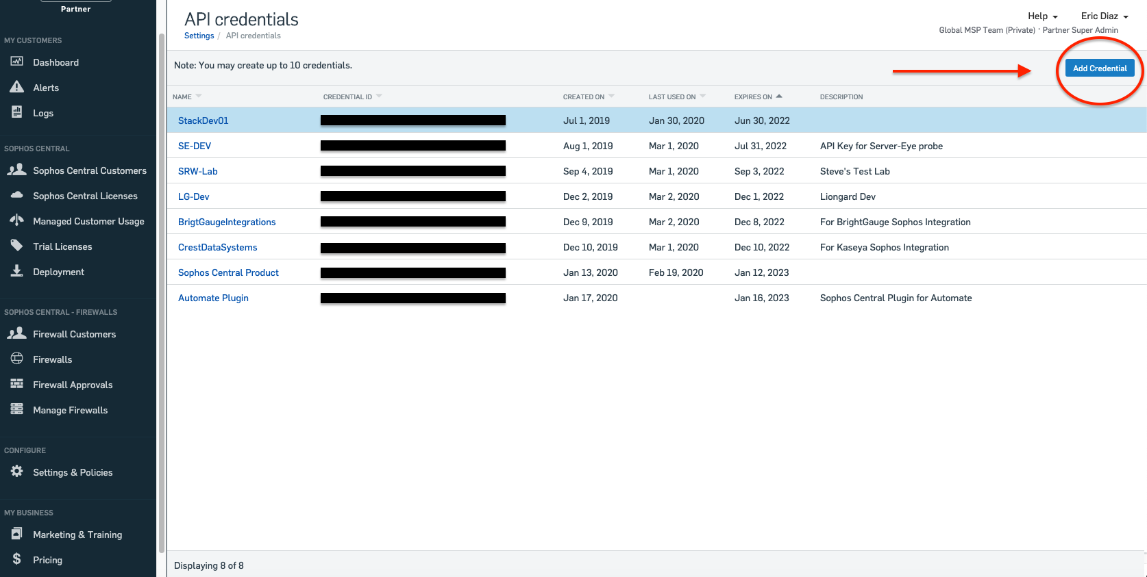The image size is (1147, 577).
Task: Click the Sophos Central Licenses cloud icon
Action: 16,195
